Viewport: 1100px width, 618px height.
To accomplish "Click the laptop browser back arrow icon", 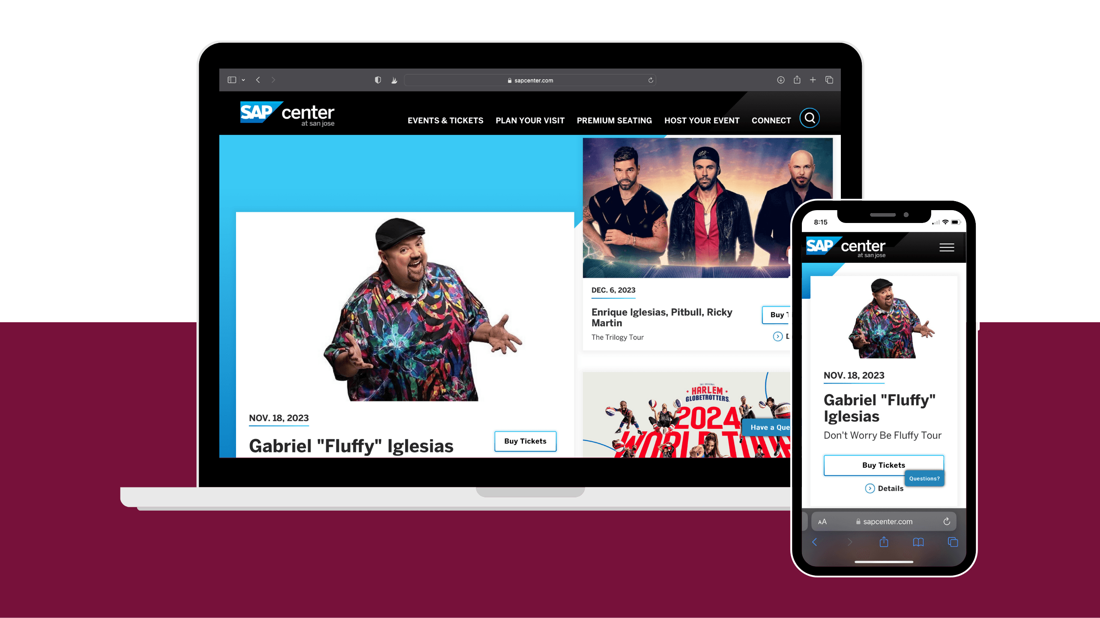I will click(258, 80).
